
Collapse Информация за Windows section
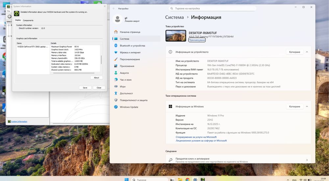pos(307,106)
